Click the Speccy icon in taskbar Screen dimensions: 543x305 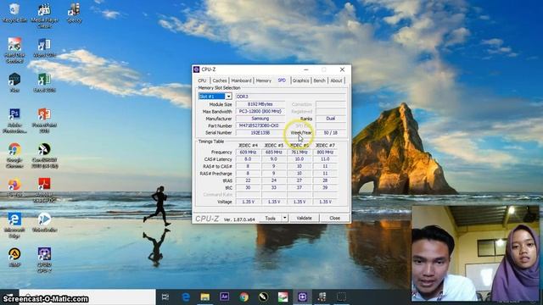[x=322, y=297]
